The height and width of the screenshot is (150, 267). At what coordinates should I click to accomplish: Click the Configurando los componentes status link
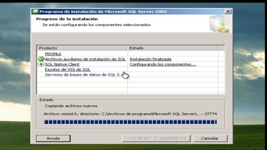click(163, 64)
